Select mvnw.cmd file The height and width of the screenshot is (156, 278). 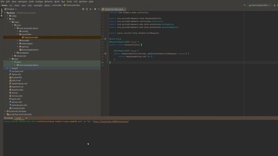coord(16,96)
